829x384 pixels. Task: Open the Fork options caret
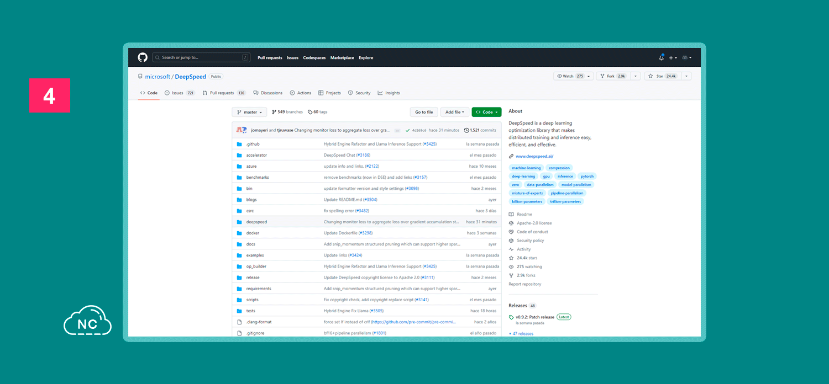pos(636,76)
